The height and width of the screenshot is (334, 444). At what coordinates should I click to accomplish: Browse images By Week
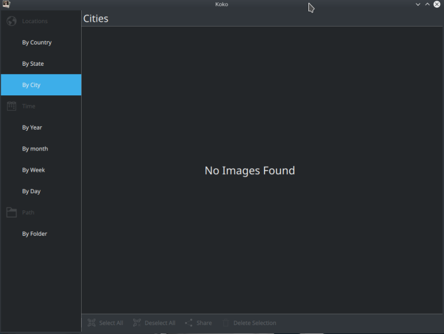pyautogui.click(x=41, y=170)
